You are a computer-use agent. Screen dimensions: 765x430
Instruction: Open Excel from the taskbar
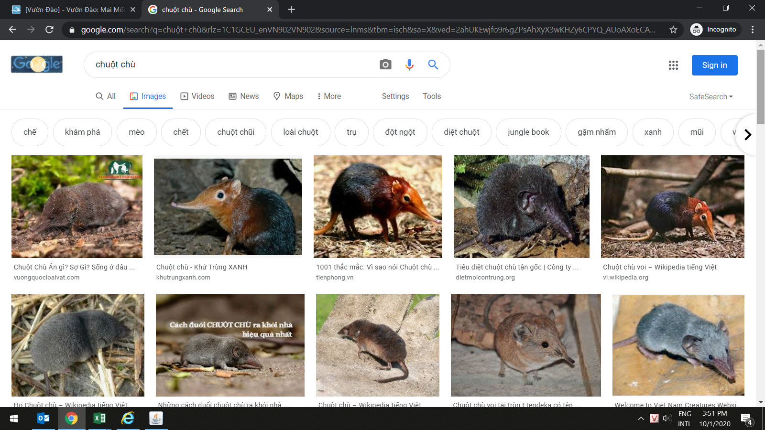click(x=99, y=419)
